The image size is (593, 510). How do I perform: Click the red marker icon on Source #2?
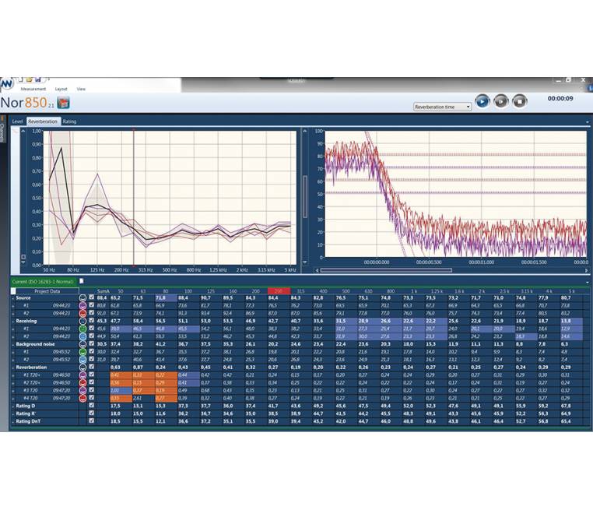82,313
